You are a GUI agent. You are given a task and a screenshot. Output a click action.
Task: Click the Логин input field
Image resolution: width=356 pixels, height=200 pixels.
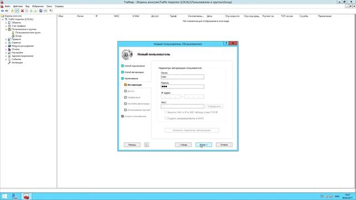(x=182, y=77)
